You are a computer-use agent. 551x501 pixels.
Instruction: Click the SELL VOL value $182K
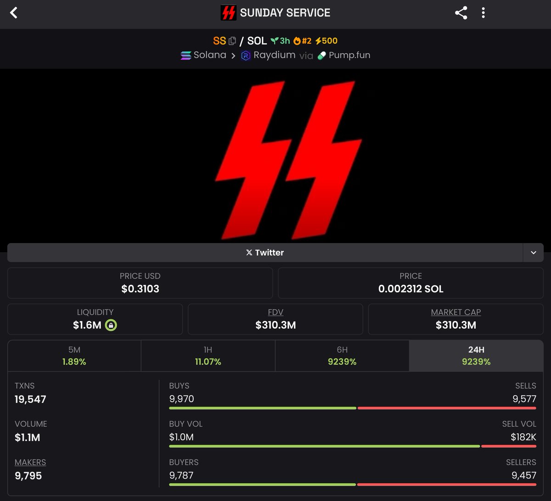pos(523,437)
